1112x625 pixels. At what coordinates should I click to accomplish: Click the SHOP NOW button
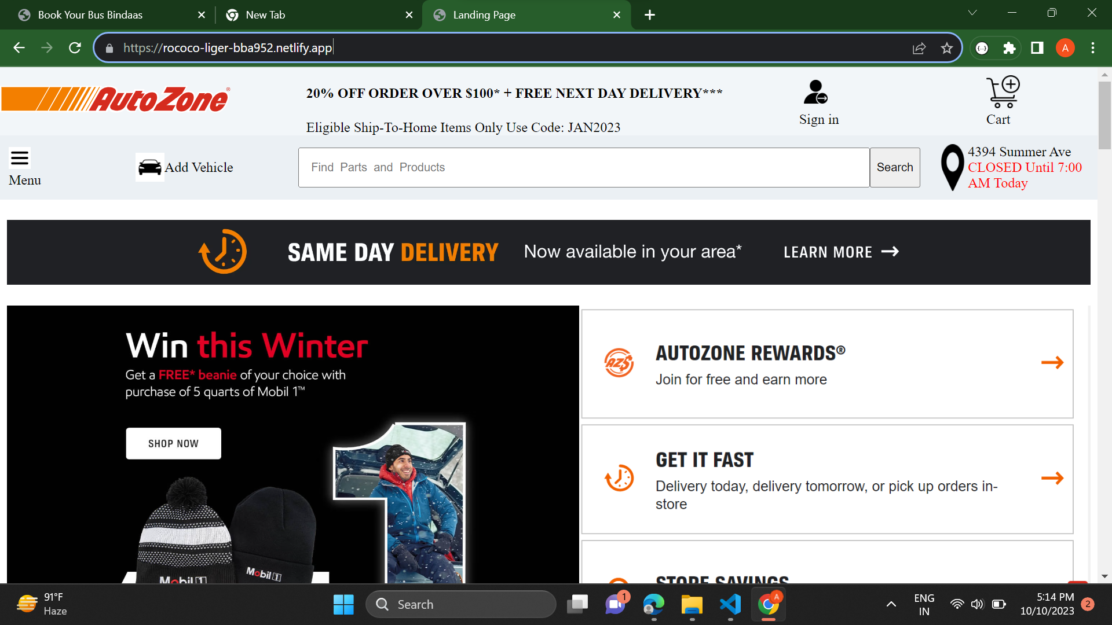(x=173, y=443)
